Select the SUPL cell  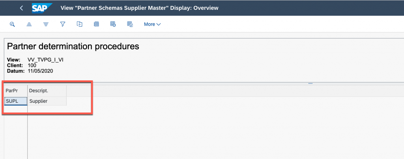[x=16, y=101]
